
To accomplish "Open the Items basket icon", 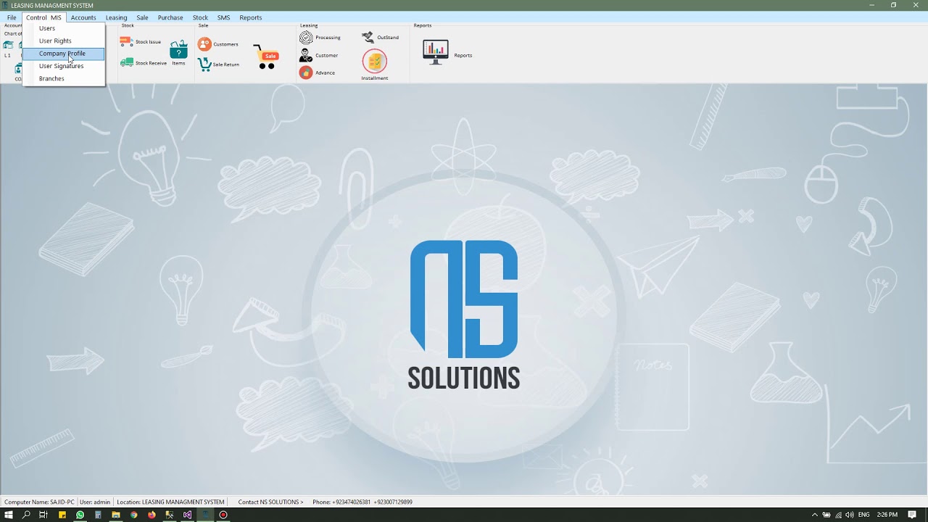I will tap(178, 50).
